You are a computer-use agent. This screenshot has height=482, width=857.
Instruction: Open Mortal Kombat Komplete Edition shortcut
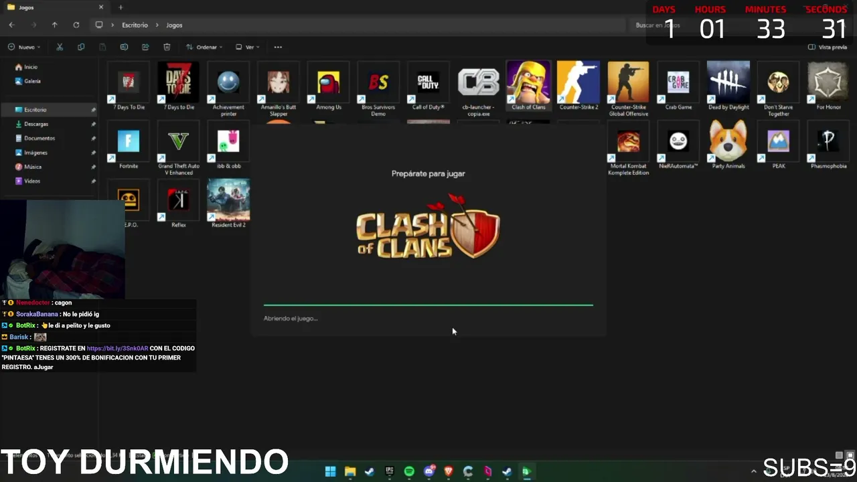(x=628, y=149)
